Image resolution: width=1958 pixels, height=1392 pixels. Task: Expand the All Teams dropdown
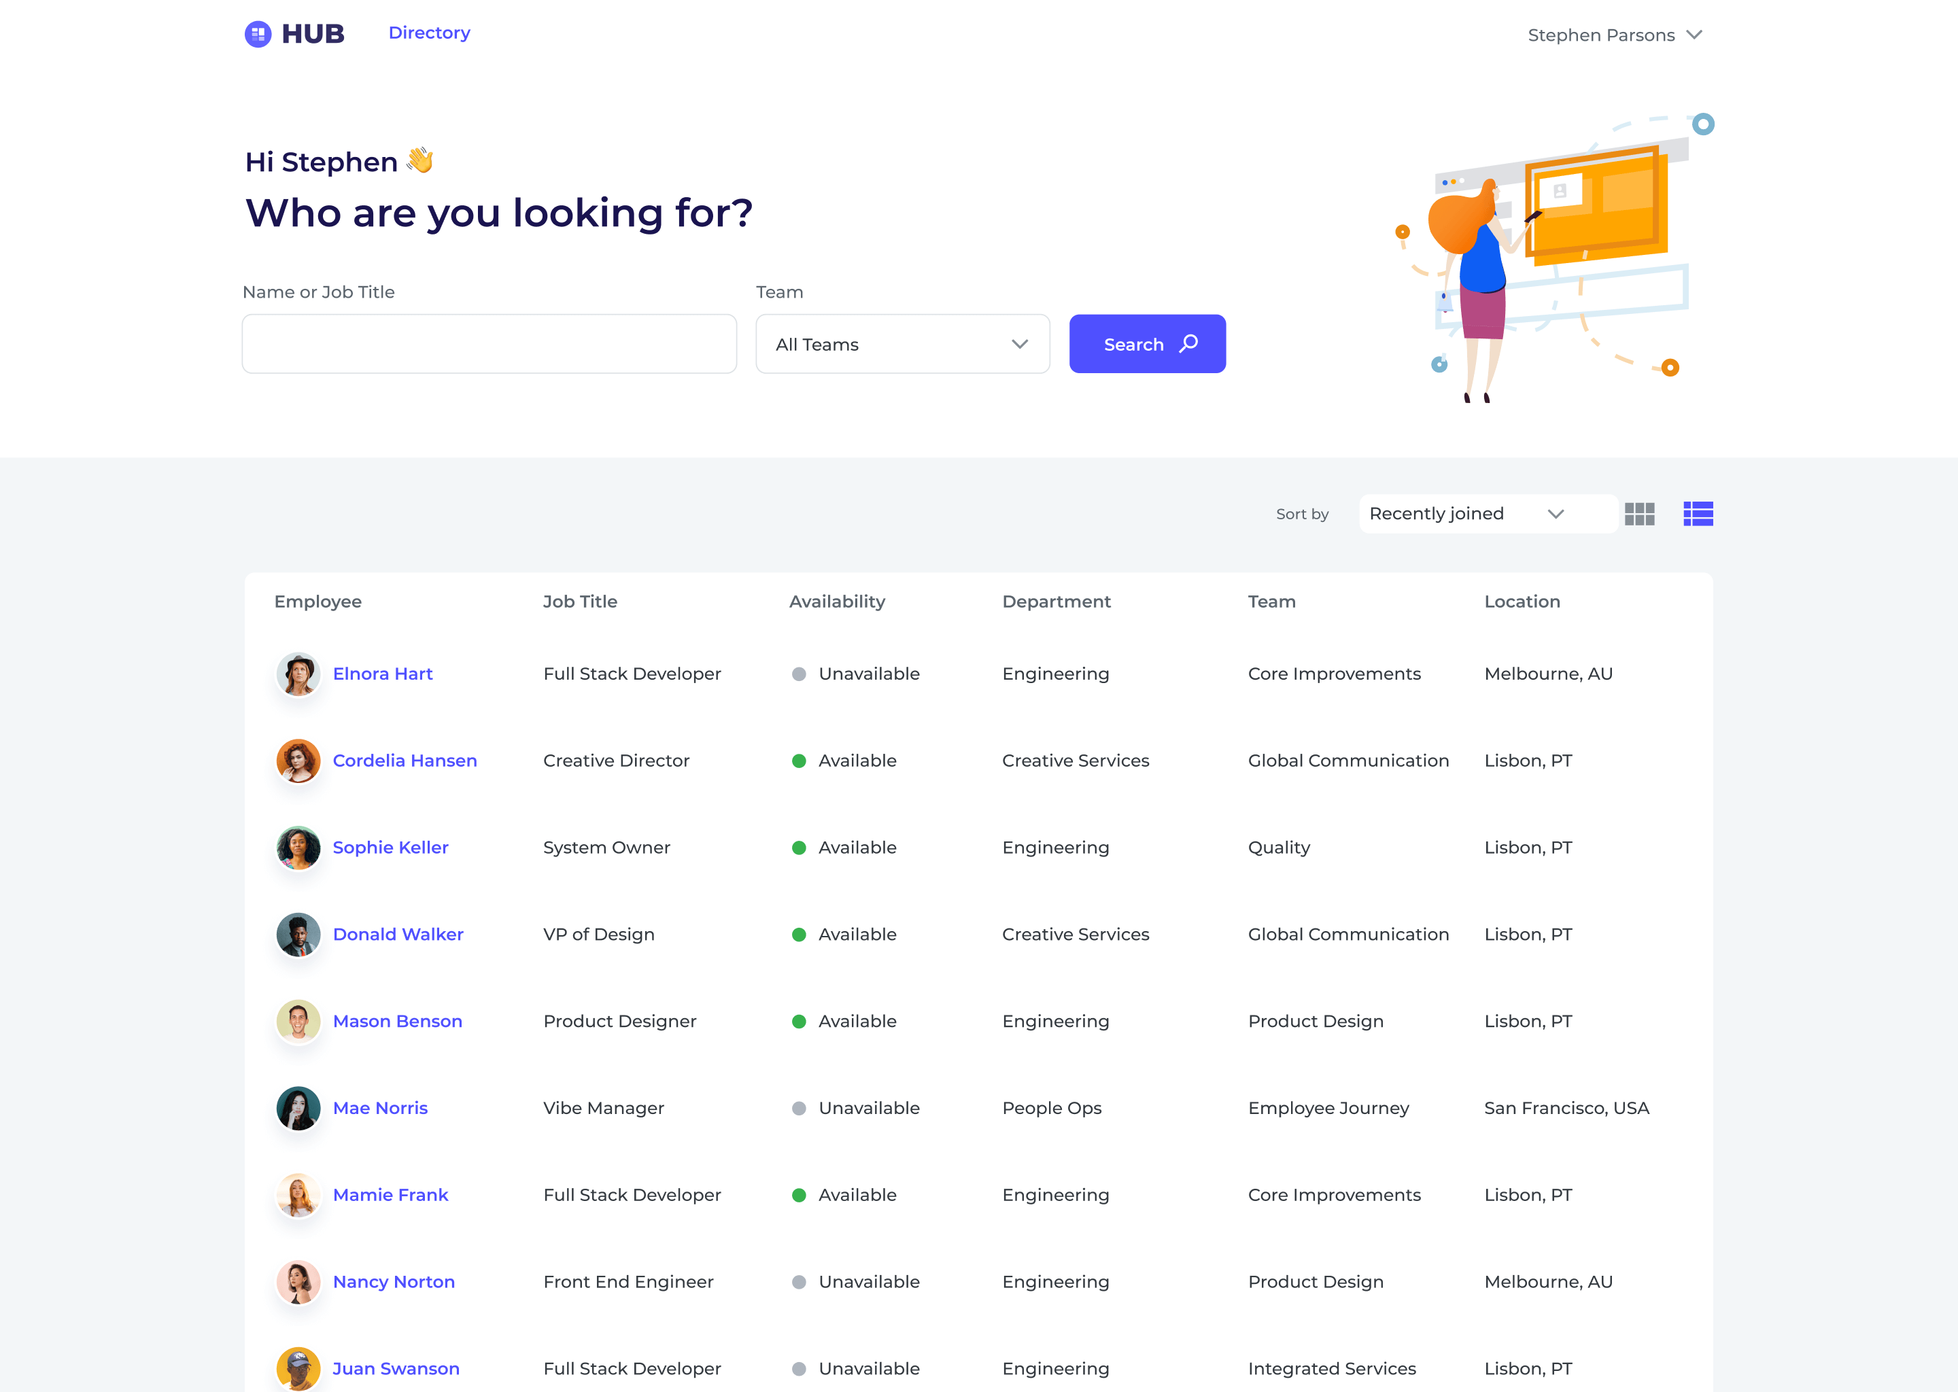click(x=903, y=344)
